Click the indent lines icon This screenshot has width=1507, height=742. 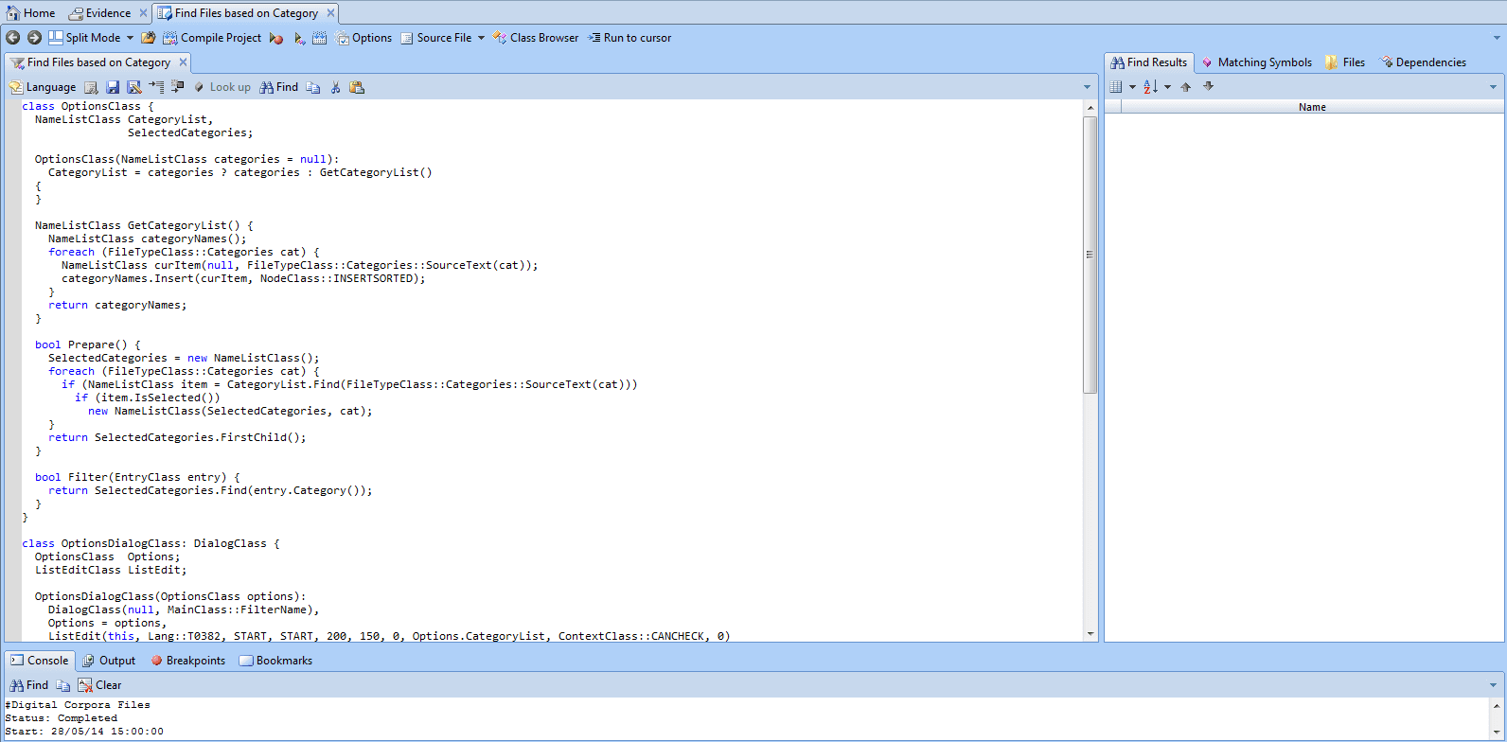point(156,87)
